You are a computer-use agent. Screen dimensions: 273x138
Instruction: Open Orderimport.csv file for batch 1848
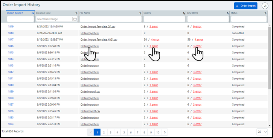(90, 33)
